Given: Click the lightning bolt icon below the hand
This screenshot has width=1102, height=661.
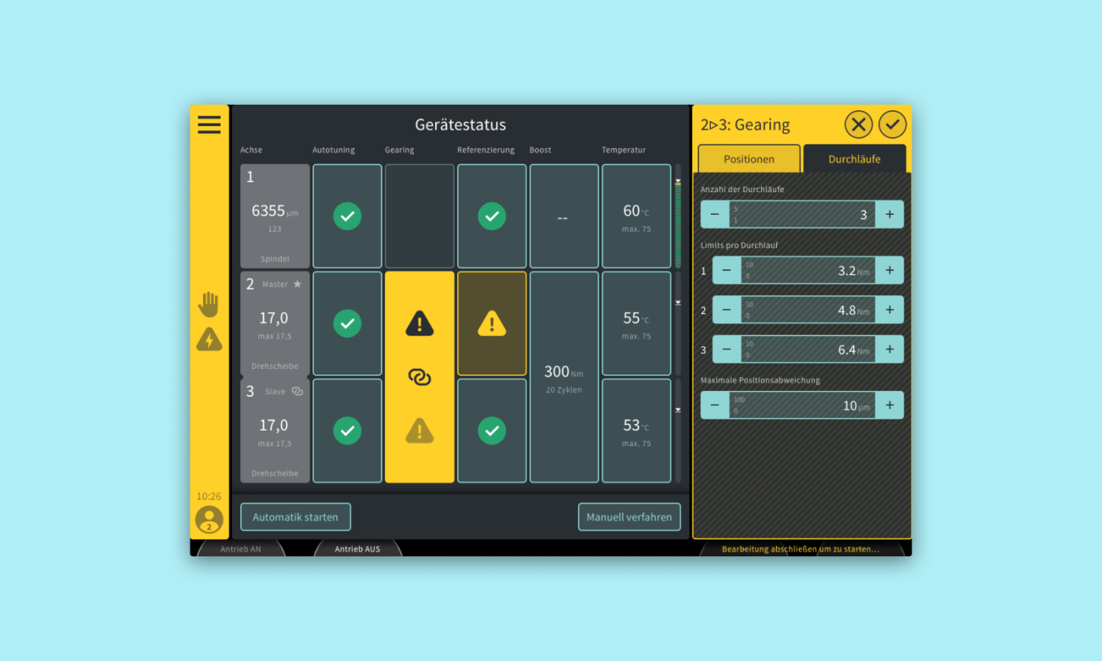Looking at the screenshot, I should (208, 340).
